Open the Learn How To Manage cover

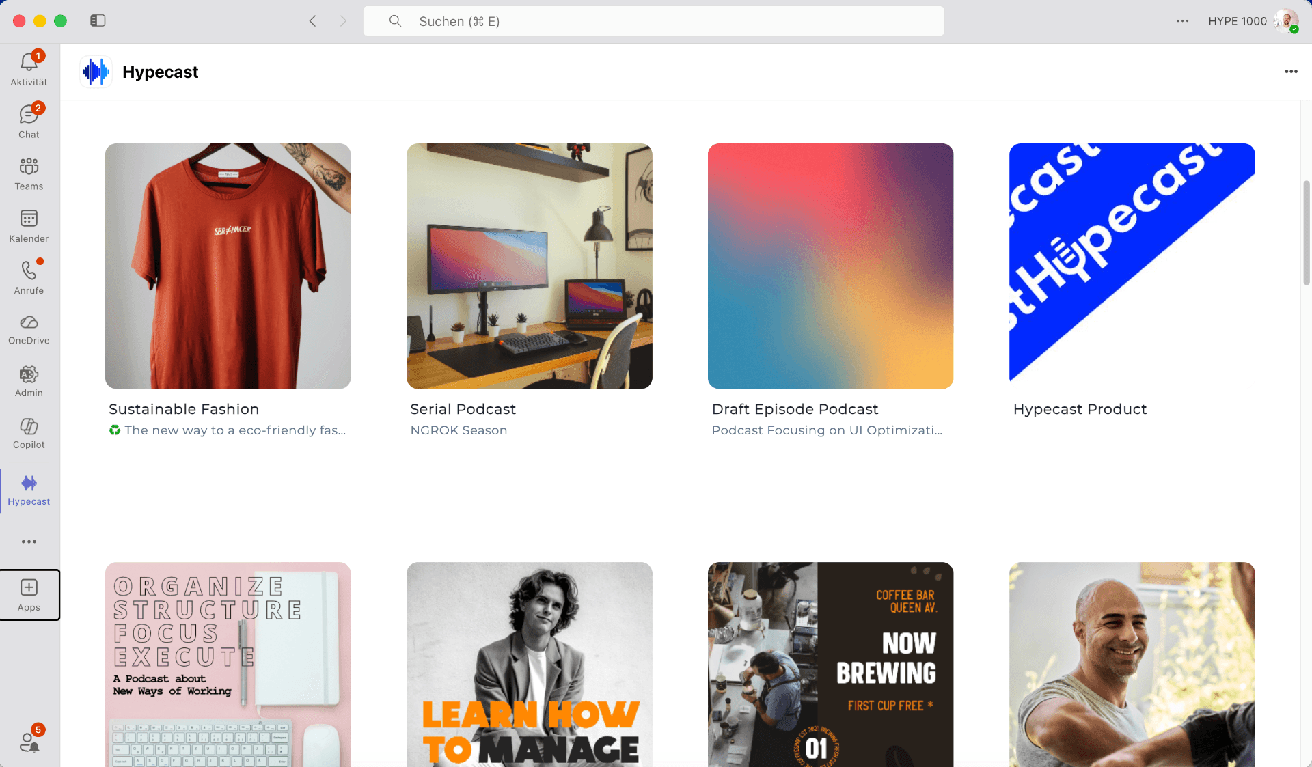(x=529, y=665)
